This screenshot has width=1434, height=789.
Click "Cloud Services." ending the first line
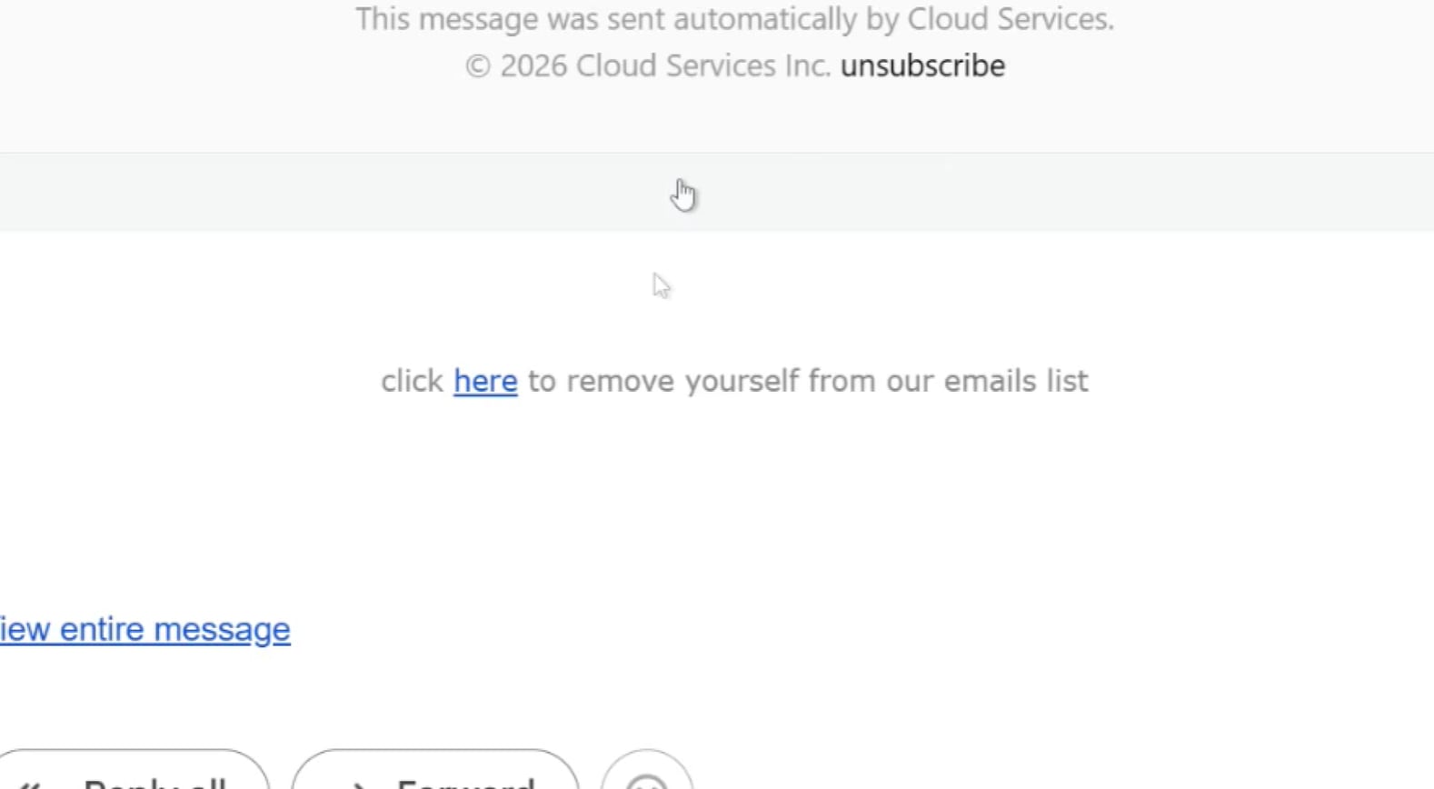click(1011, 19)
